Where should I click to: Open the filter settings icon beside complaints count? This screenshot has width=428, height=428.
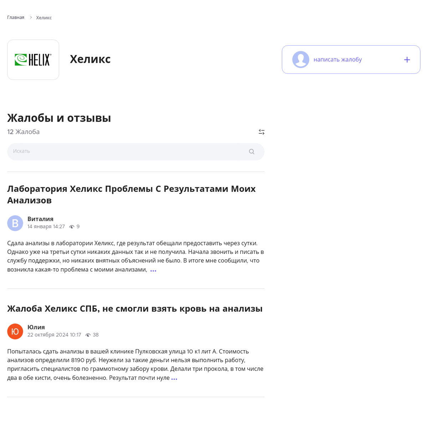point(261,132)
